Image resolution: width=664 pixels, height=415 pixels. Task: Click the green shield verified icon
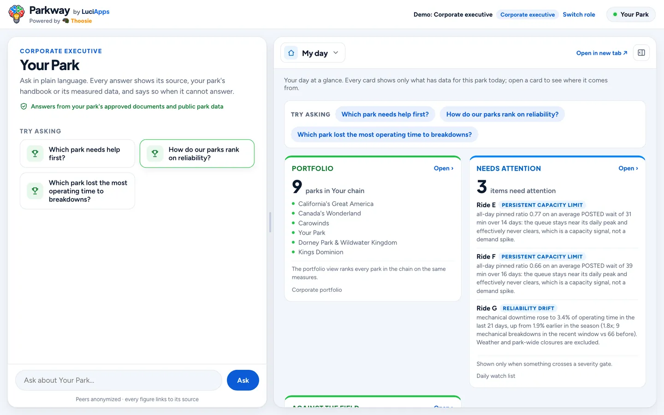[24, 107]
